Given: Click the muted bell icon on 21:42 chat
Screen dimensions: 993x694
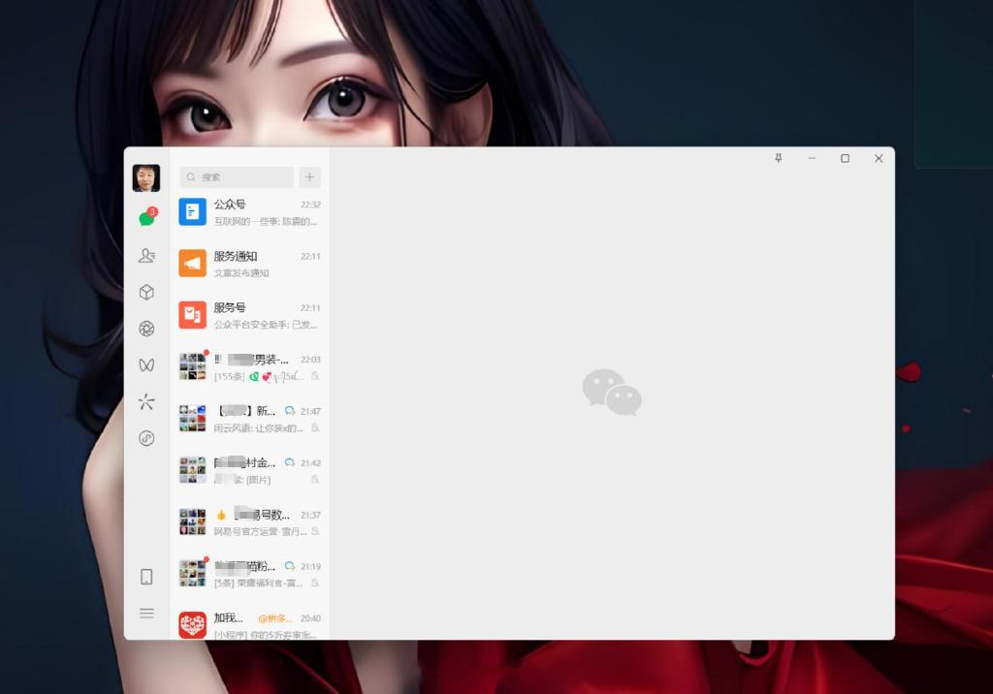Looking at the screenshot, I should pos(315,480).
